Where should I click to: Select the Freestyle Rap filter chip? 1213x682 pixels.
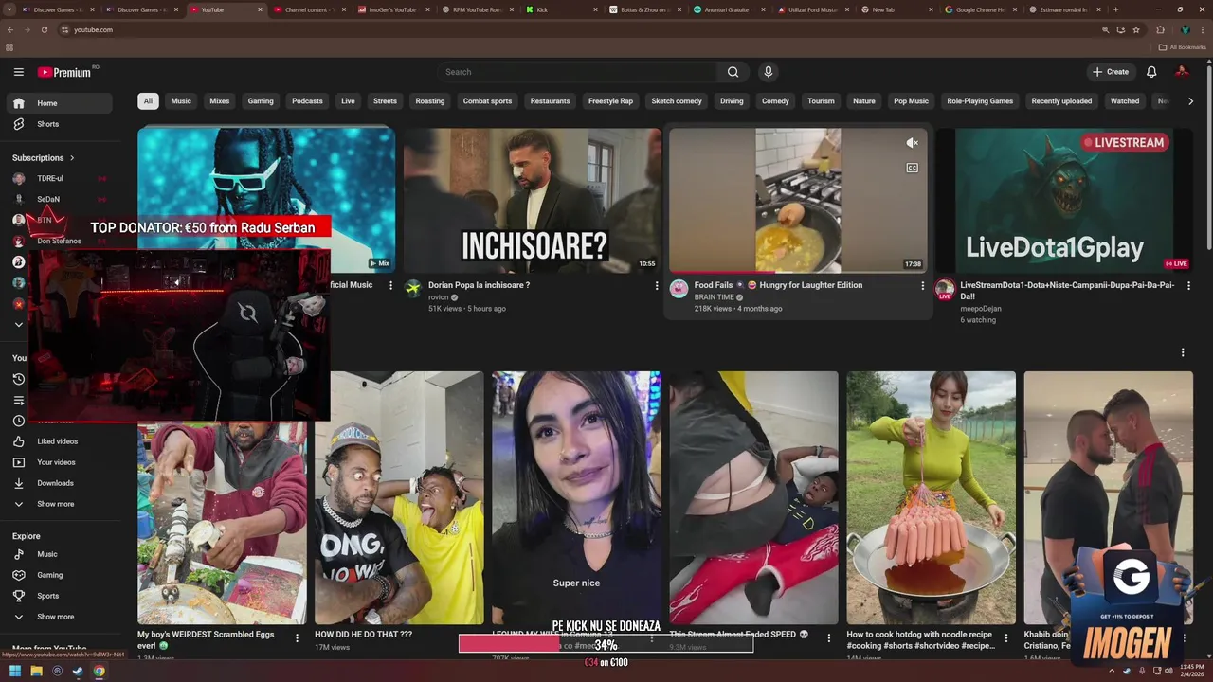click(610, 101)
